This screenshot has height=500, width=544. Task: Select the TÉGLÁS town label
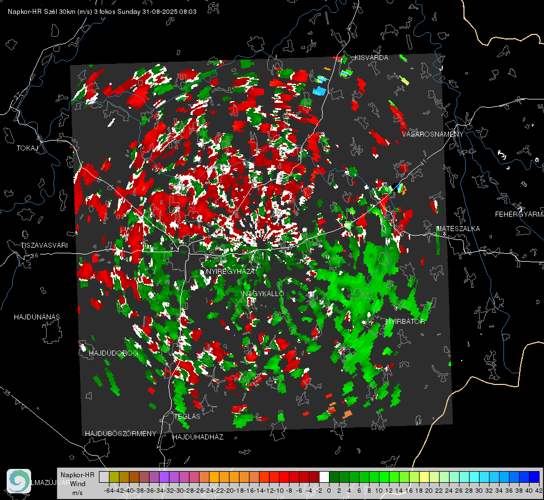(187, 417)
